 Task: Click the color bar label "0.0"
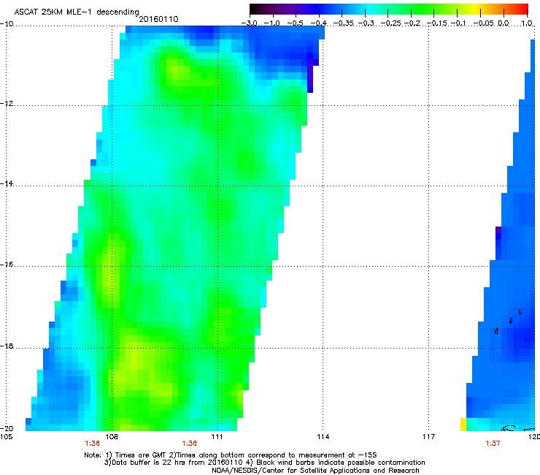click(504, 23)
